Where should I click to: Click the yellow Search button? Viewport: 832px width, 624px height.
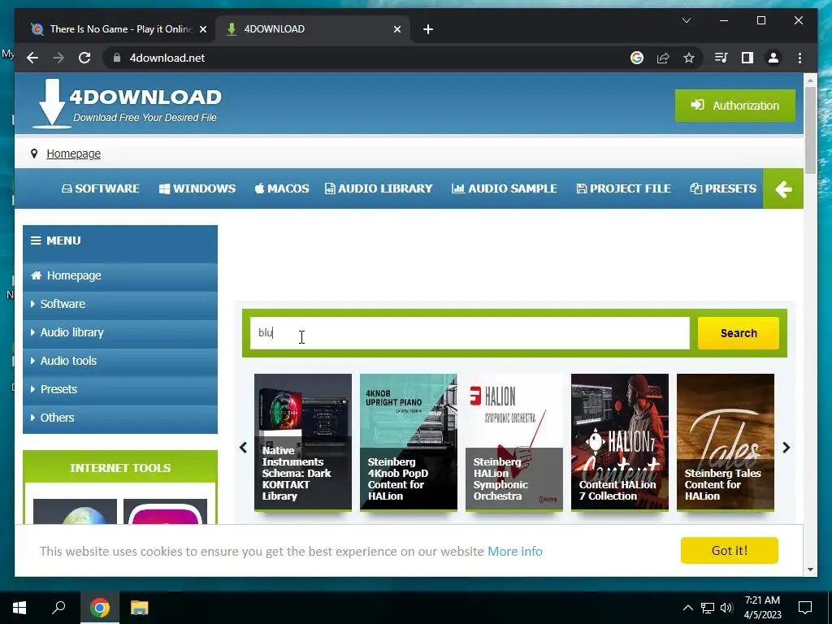738,333
